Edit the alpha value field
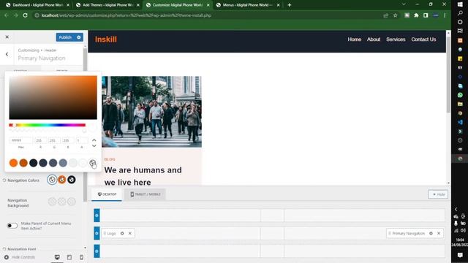 [81, 140]
